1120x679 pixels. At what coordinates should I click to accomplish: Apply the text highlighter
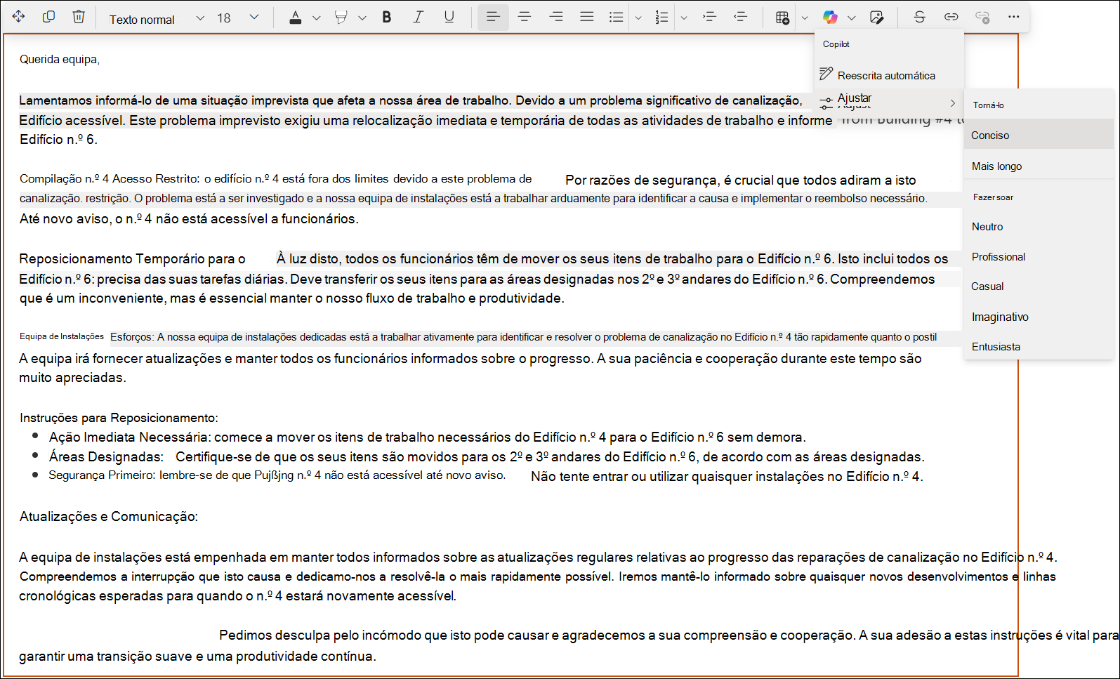(341, 18)
